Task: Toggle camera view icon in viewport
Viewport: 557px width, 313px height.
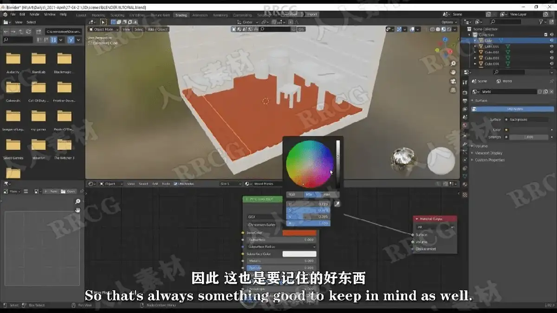Action: pyautogui.click(x=453, y=81)
